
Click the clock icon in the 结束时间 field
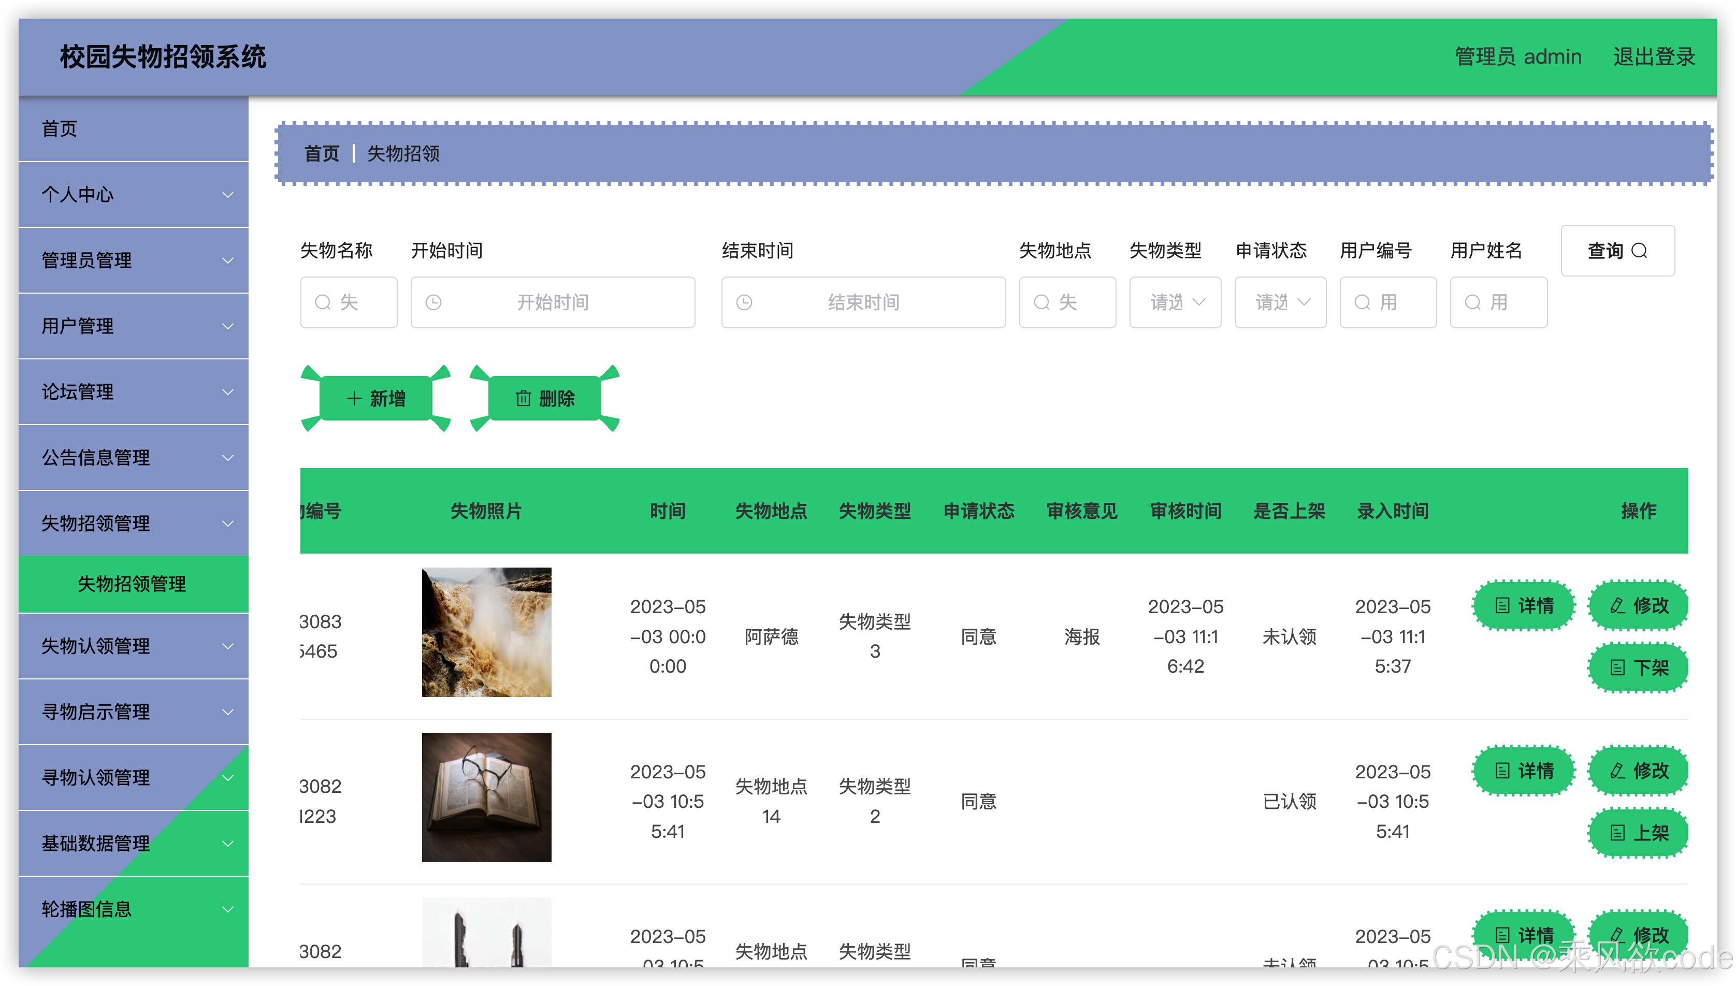745,302
